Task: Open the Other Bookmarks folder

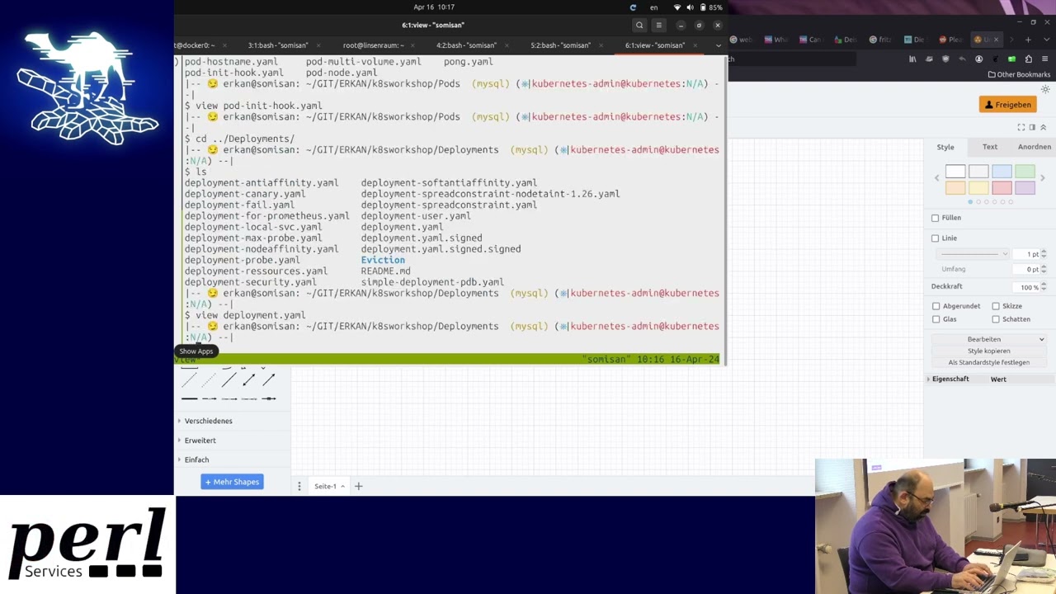Action: (x=1019, y=74)
